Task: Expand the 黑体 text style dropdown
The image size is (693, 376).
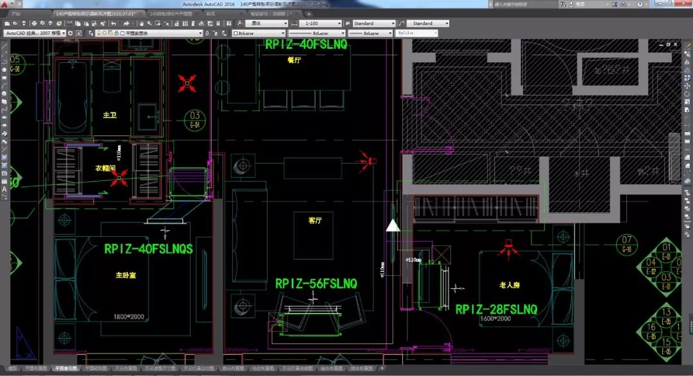Action: click(x=286, y=23)
